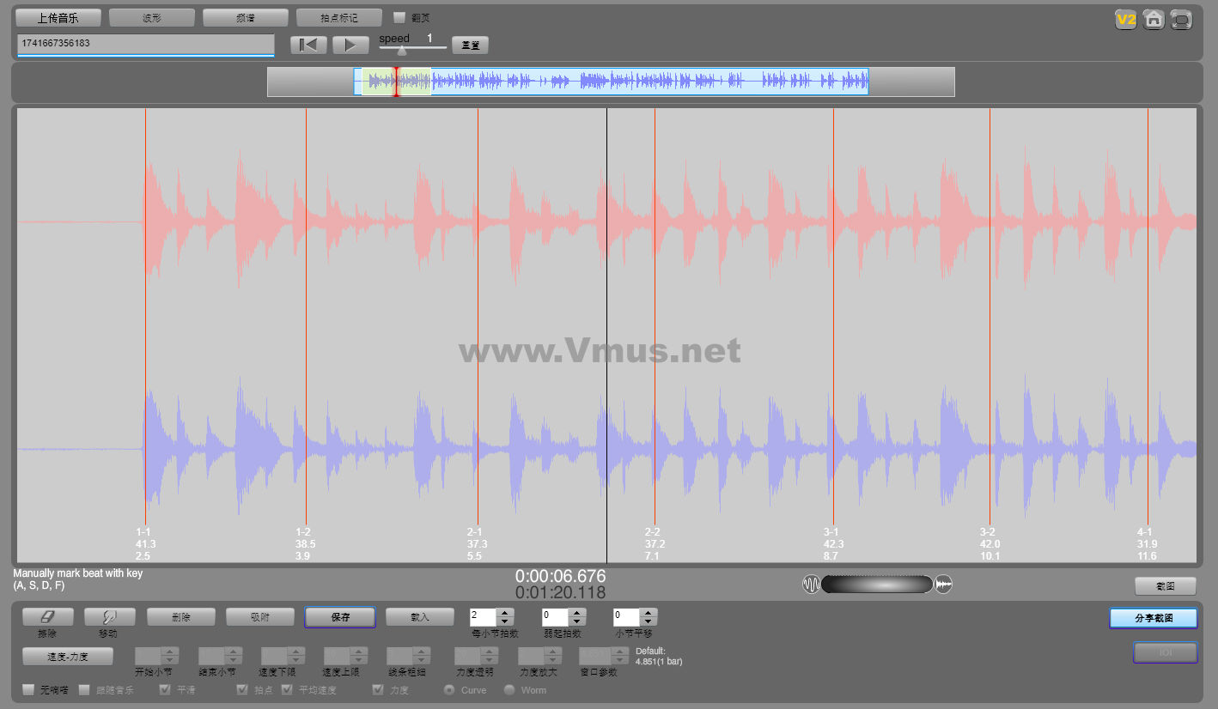
Task: Select the Curve radio button
Action: (449, 689)
